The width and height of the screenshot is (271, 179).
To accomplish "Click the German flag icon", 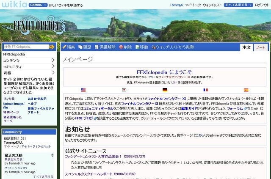I will (x=165, y=90).
